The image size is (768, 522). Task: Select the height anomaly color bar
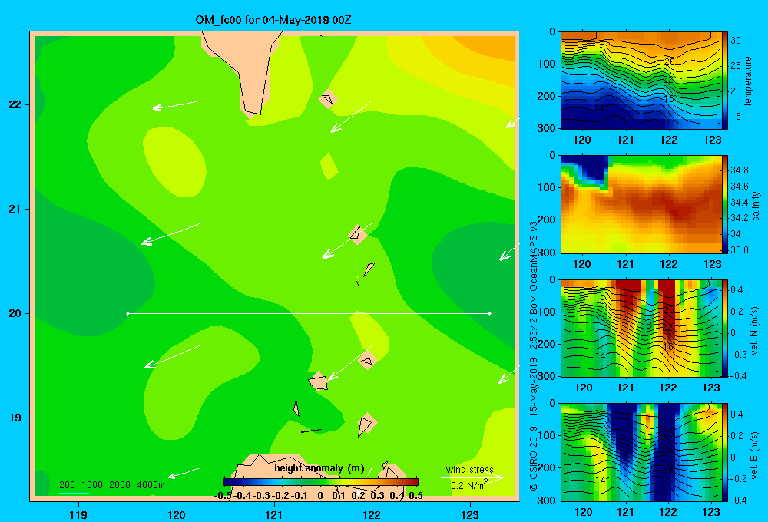click(x=321, y=482)
